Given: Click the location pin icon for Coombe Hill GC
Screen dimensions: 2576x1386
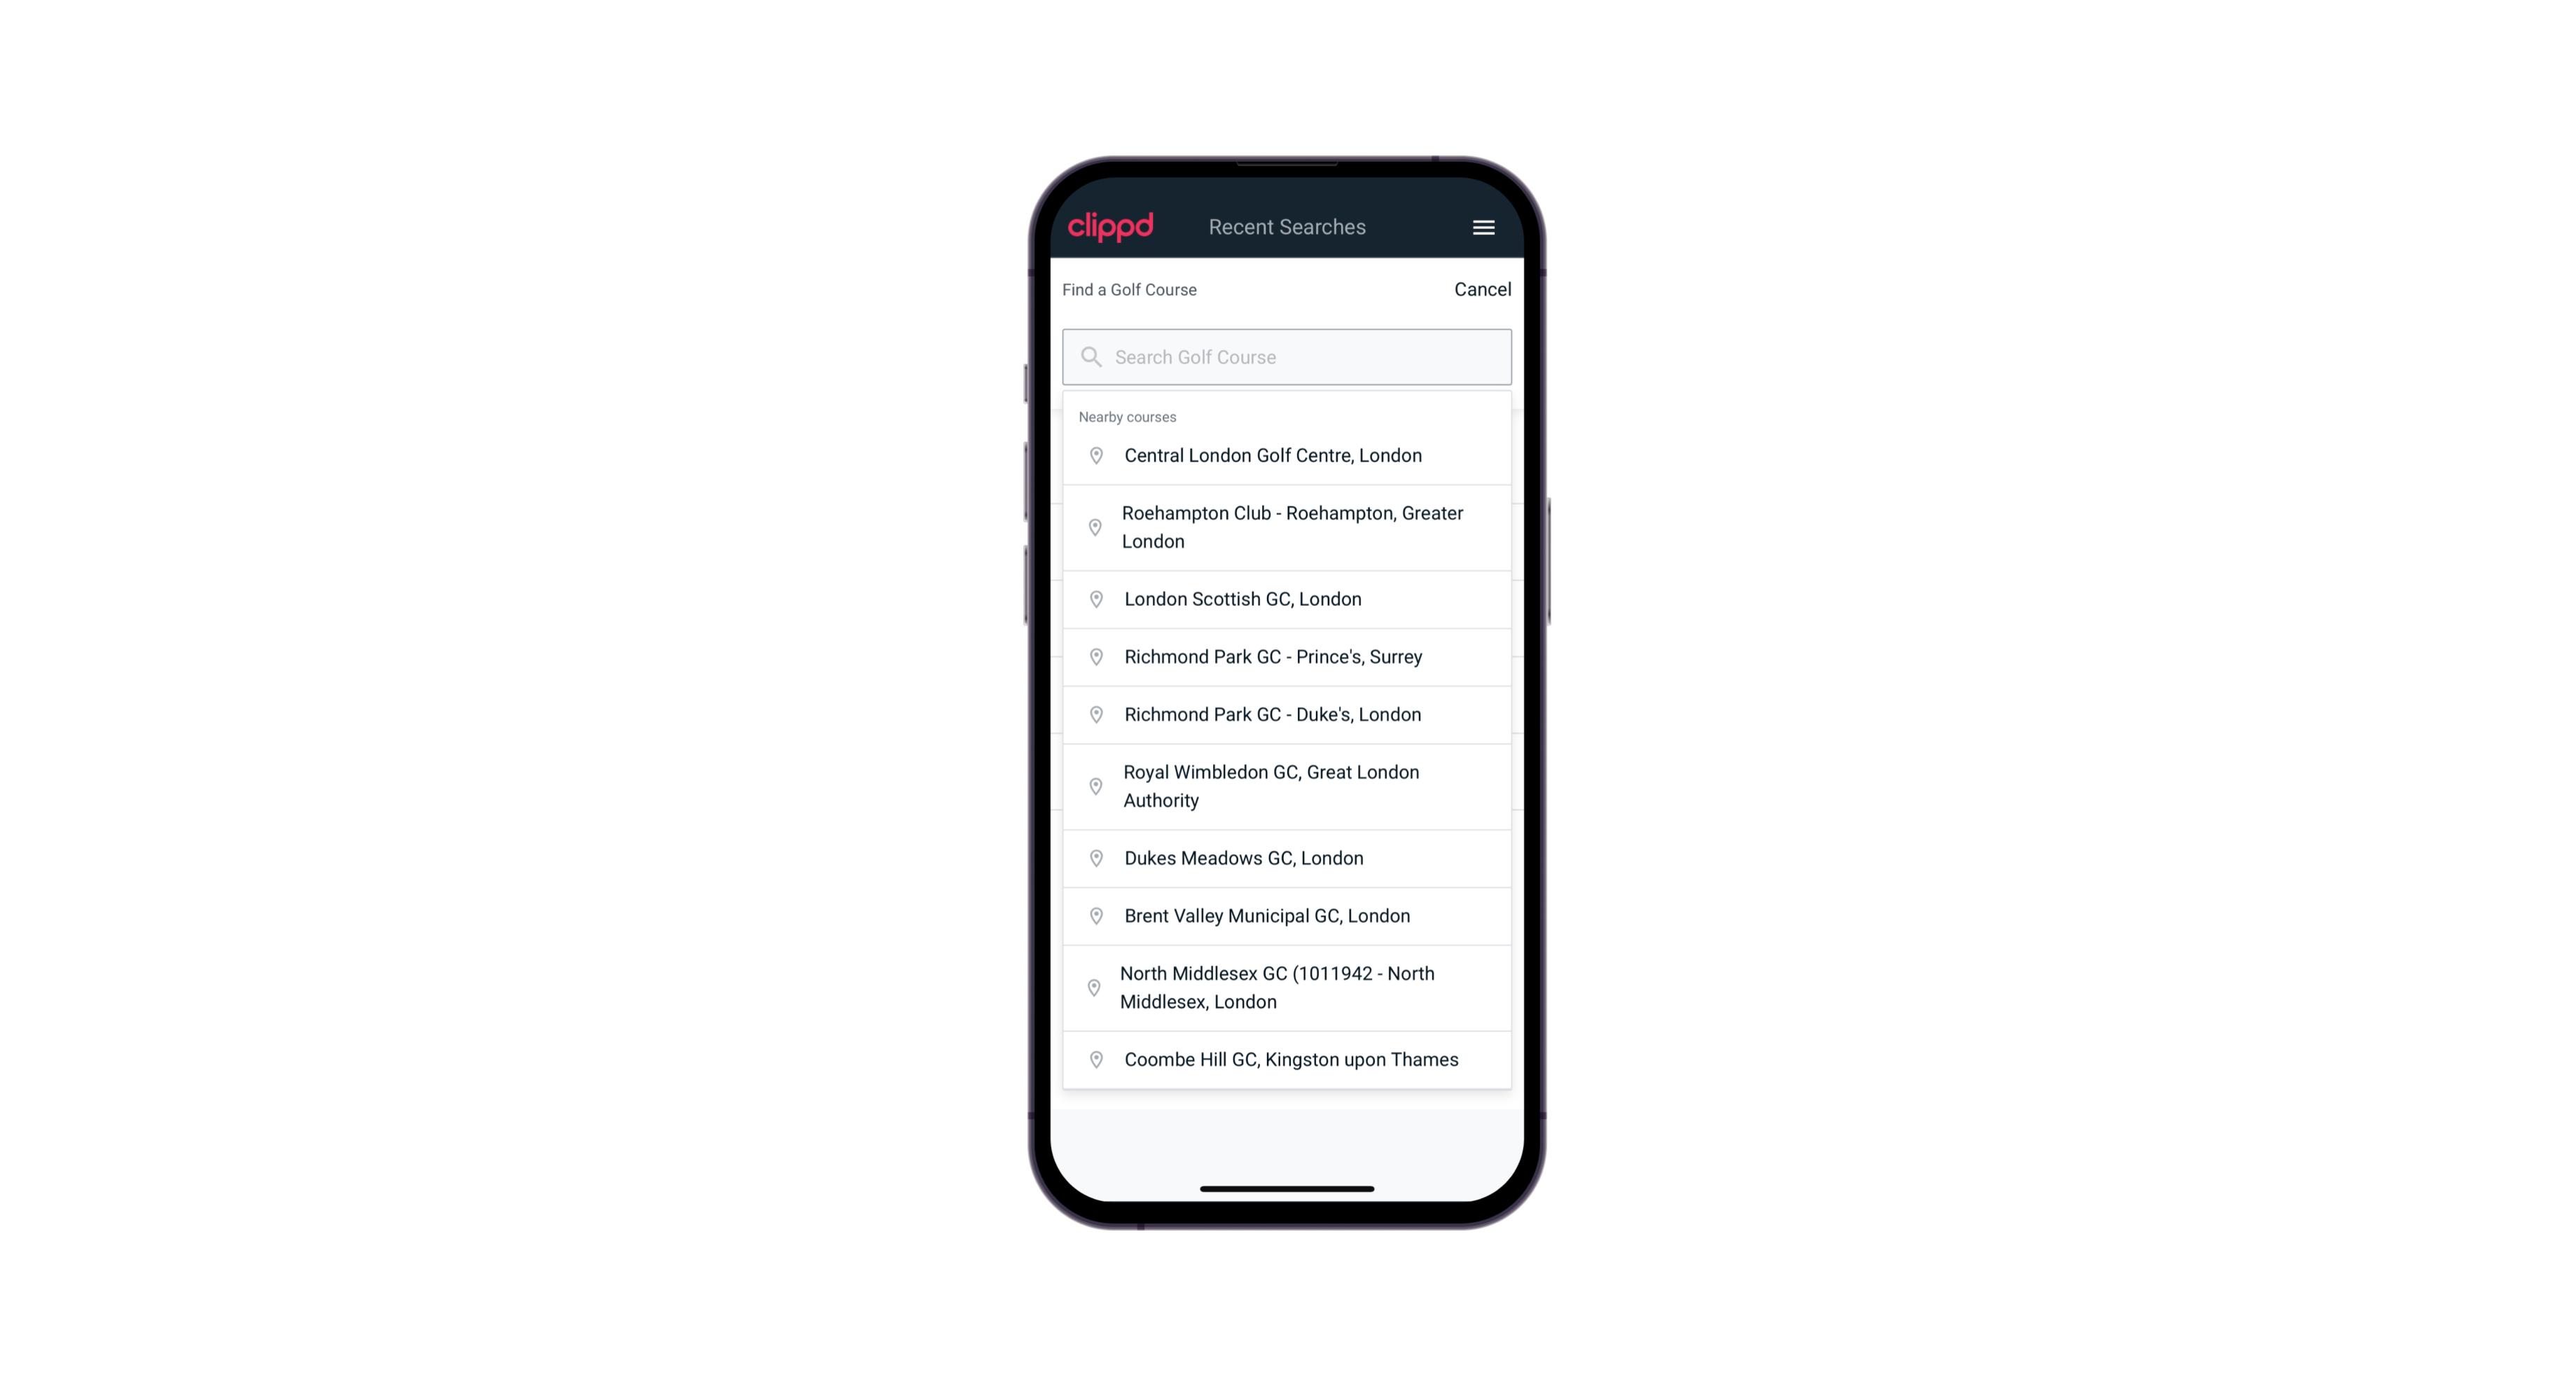Looking at the screenshot, I should (1093, 1060).
